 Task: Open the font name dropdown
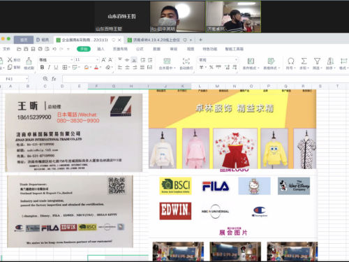coord(55,60)
